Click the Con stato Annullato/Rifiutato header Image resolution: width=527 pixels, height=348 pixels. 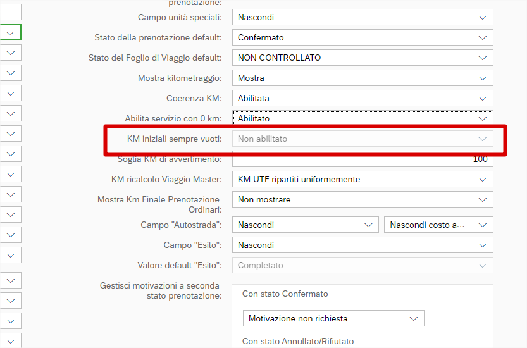297,341
